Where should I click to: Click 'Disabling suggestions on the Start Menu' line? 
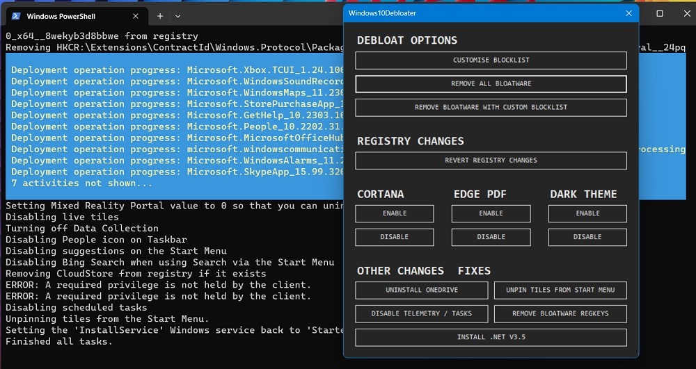(116, 251)
